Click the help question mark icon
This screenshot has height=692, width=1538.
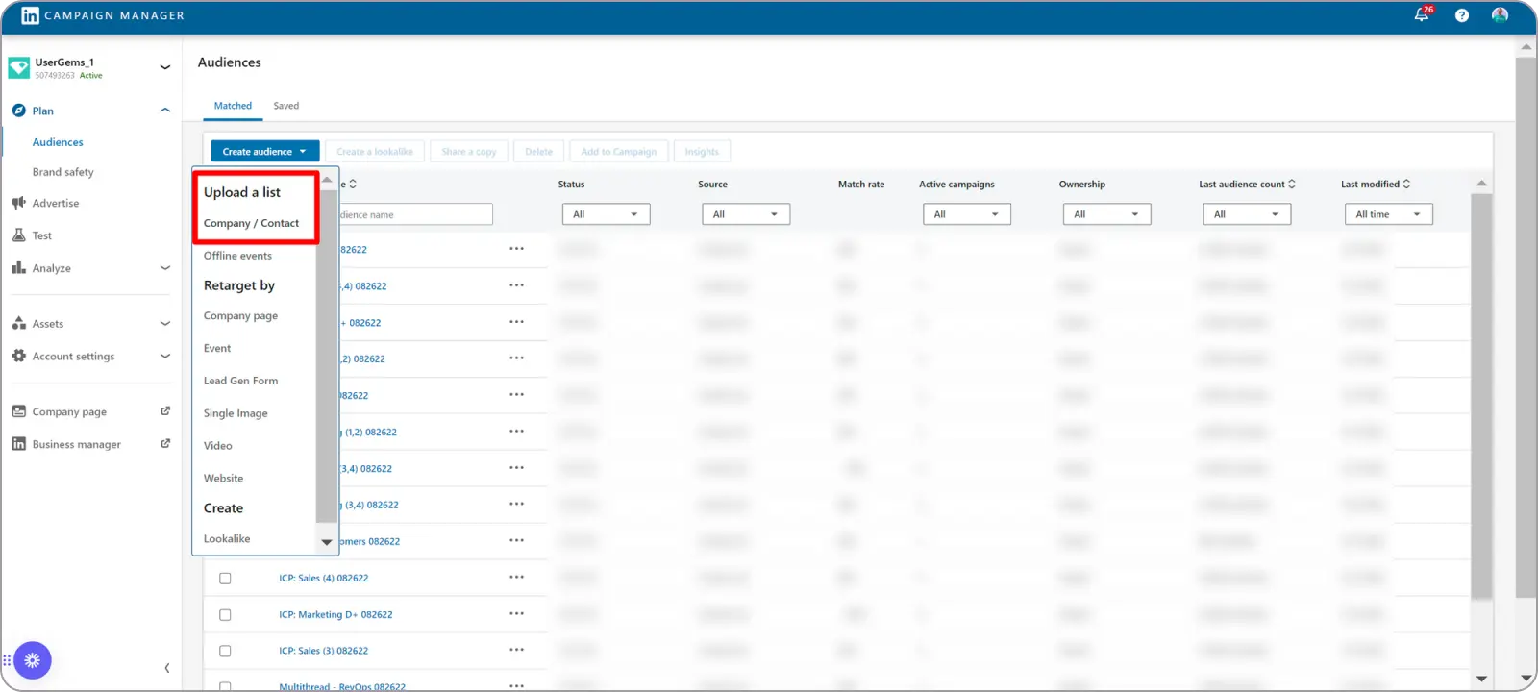tap(1462, 15)
